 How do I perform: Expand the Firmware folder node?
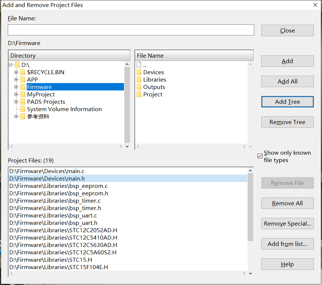(16, 87)
